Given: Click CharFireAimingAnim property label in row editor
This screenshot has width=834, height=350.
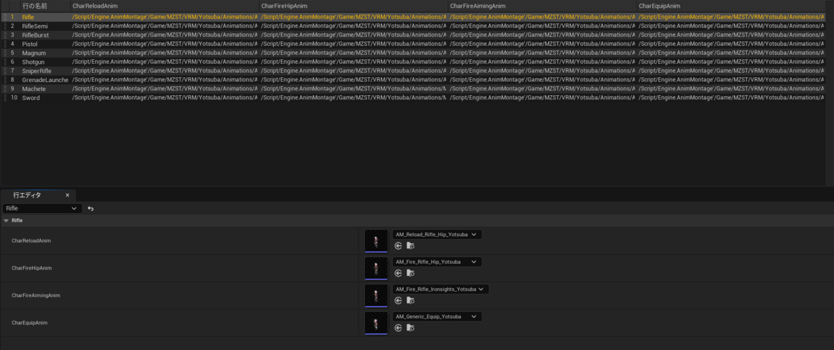Looking at the screenshot, I should (x=35, y=294).
